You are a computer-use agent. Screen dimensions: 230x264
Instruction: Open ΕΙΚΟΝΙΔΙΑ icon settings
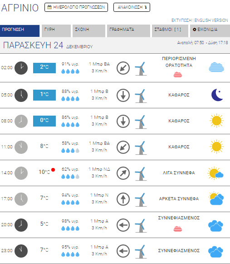(210, 31)
